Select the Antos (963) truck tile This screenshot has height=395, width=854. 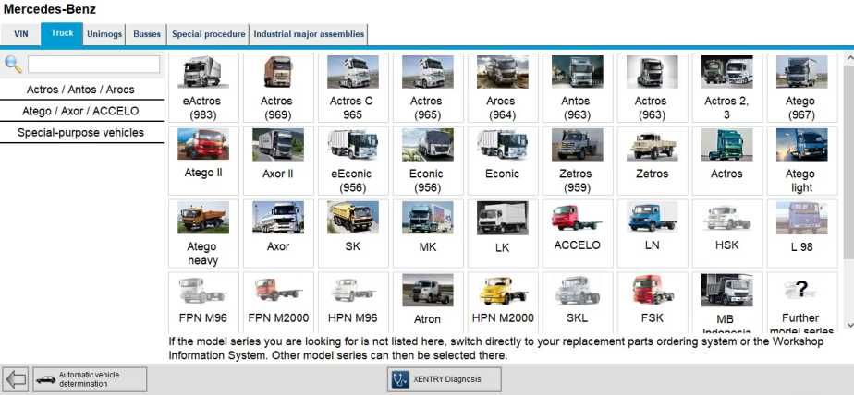pyautogui.click(x=578, y=88)
